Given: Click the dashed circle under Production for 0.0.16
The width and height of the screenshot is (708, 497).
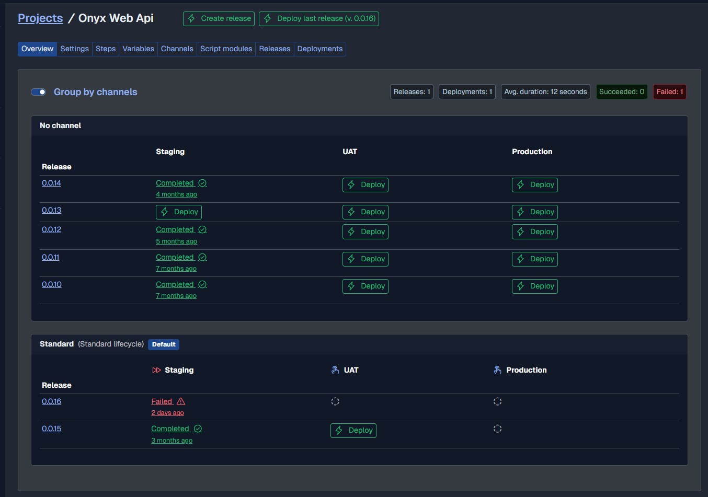Looking at the screenshot, I should click(x=498, y=401).
